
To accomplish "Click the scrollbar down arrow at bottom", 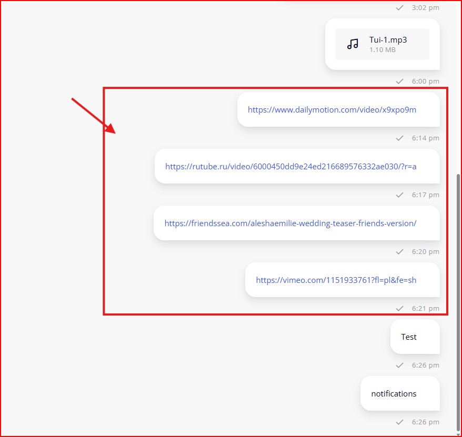I will (458, 434).
